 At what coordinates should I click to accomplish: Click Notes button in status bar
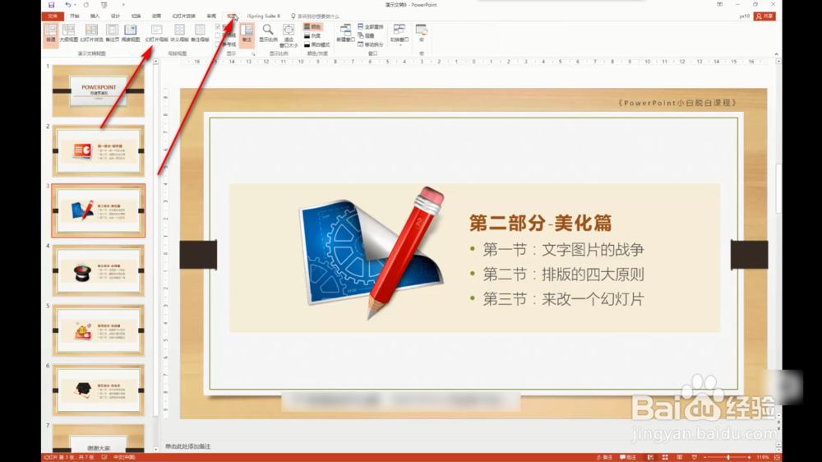(604, 457)
